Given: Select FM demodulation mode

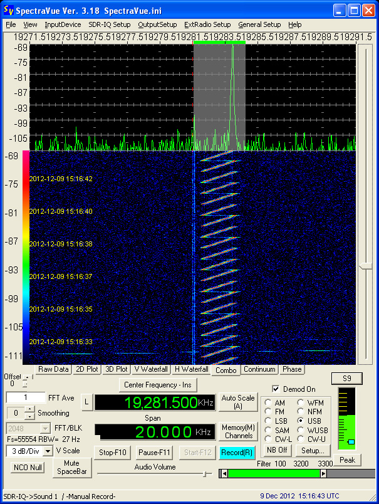Looking at the screenshot, I should (x=268, y=412).
